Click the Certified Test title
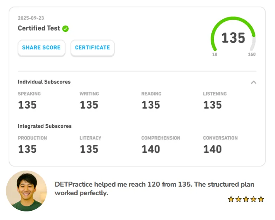 39,28
